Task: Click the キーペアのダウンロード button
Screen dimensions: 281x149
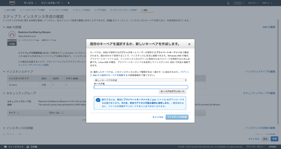Action: 172,91
